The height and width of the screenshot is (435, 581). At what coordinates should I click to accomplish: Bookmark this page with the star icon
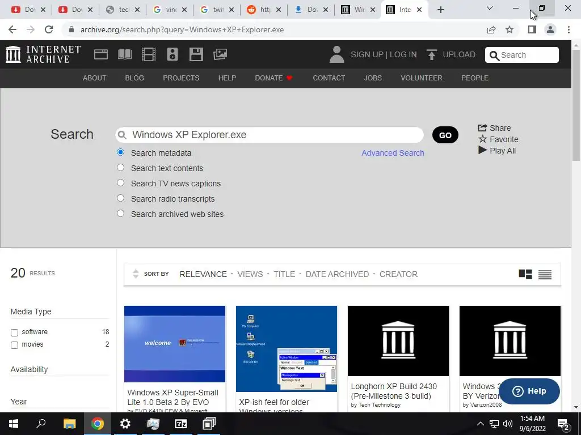[510, 29]
